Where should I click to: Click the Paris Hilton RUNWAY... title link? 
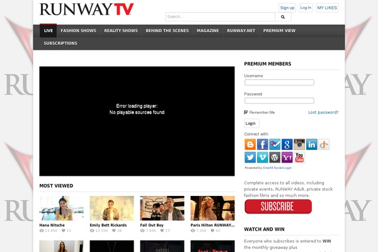point(212,225)
